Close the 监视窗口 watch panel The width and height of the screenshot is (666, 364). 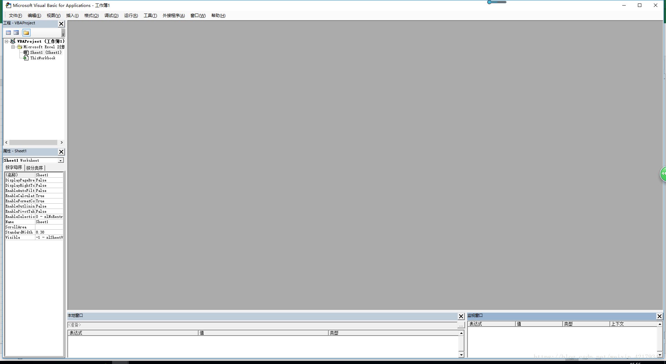point(659,316)
